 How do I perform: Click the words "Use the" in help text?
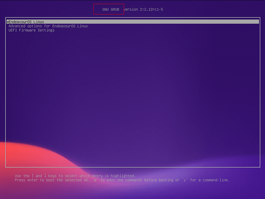(22, 176)
